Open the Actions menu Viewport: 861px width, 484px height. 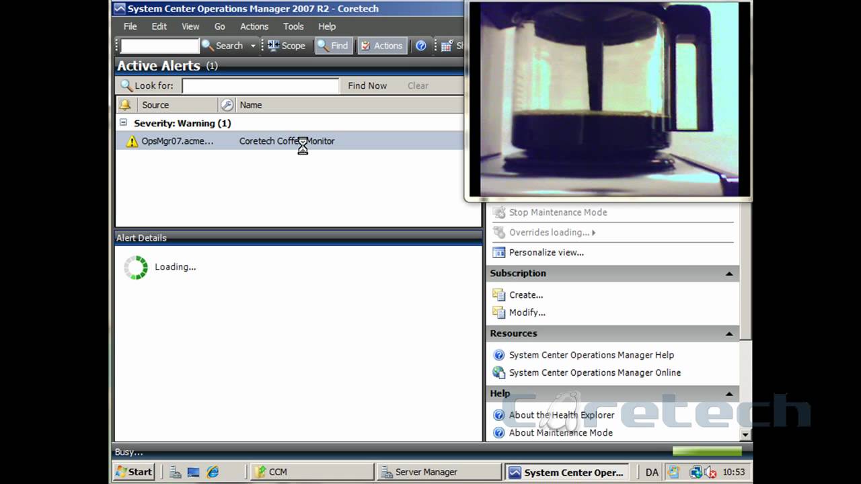254,26
